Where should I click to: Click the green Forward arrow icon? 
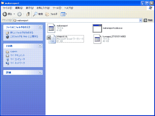coord(19,14)
